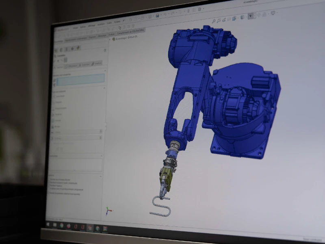Open dropdown arrow next to Options gear
This screenshot has height=244, width=325.
pyautogui.click(x=204, y=9)
